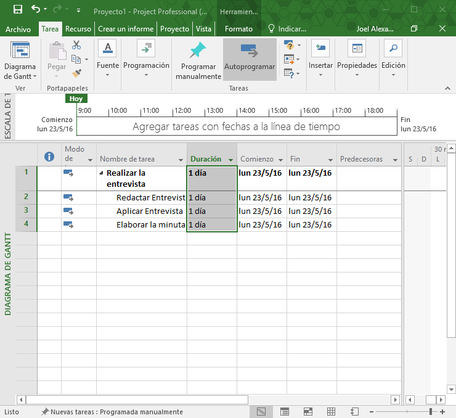
Task: Click the Insertar button in ribbon
Action: pyautogui.click(x=320, y=59)
